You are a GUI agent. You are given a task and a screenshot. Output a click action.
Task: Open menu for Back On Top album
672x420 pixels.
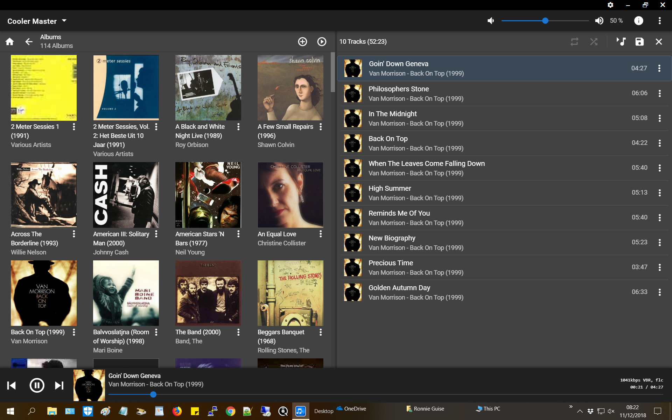pos(74,332)
